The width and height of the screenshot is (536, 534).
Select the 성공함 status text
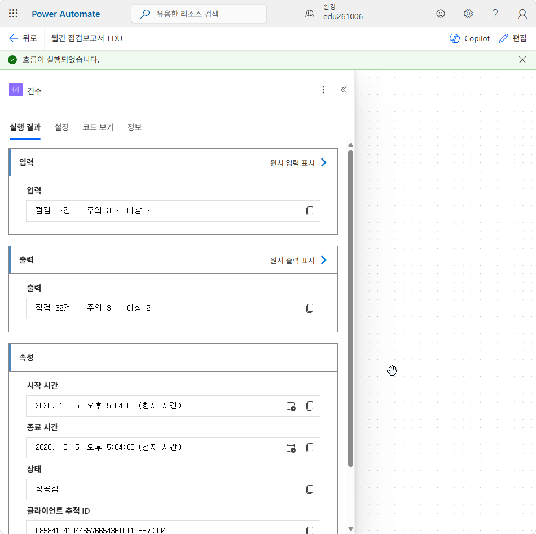47,489
